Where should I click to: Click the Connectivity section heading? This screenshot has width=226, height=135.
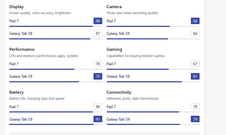tap(119, 92)
